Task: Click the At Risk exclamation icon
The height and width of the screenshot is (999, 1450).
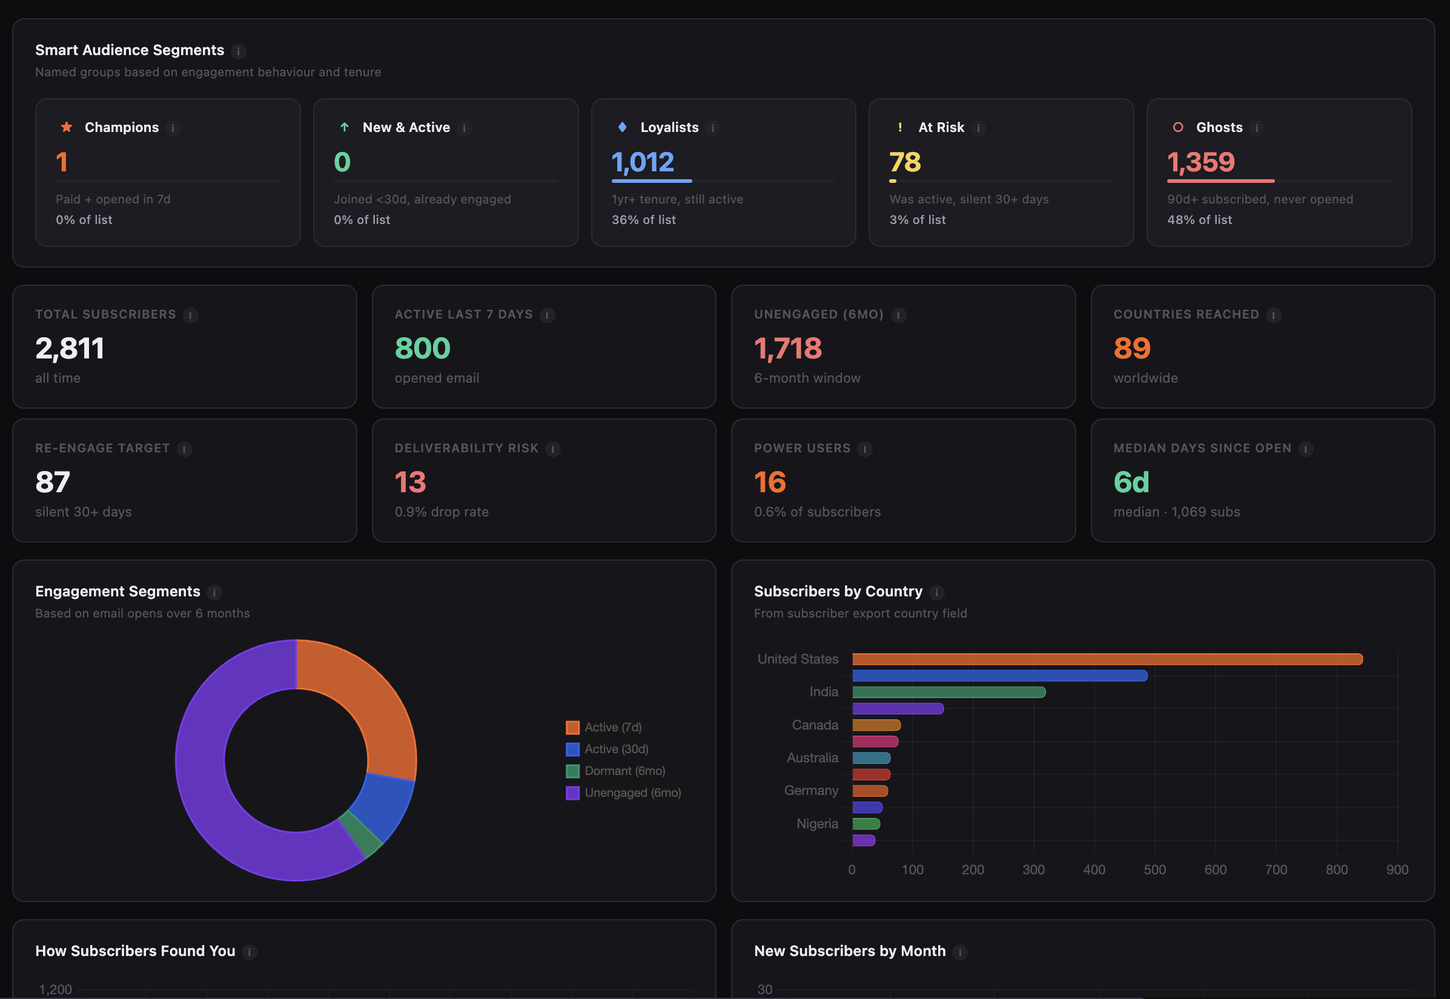Action: click(900, 127)
